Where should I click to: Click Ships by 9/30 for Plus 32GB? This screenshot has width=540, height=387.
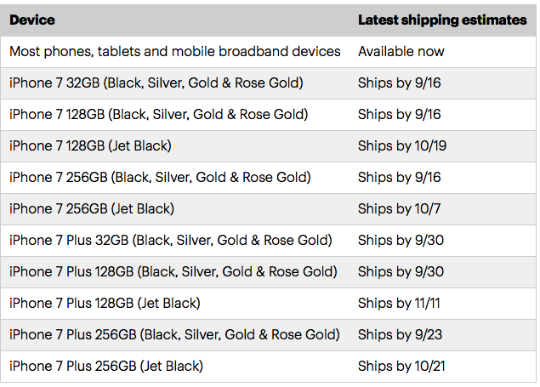point(401,241)
